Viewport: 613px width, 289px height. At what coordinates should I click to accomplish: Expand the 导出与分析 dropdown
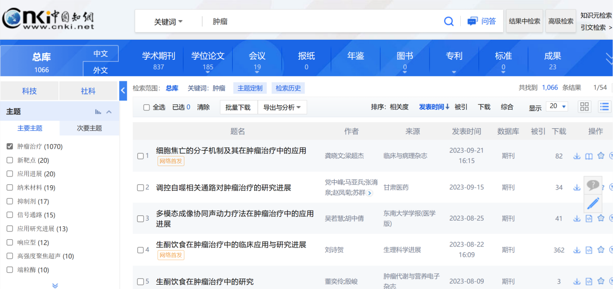(x=282, y=107)
